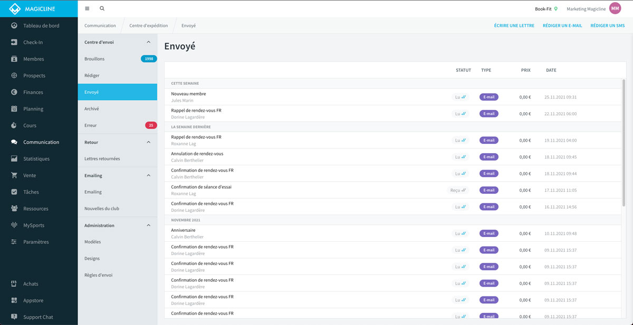Click the Support Chat icon
This screenshot has width=633, height=325.
[x=14, y=317]
